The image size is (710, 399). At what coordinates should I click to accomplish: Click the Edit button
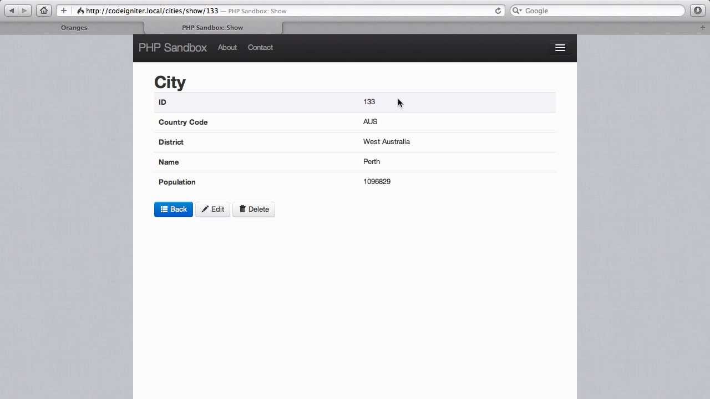[212, 209]
